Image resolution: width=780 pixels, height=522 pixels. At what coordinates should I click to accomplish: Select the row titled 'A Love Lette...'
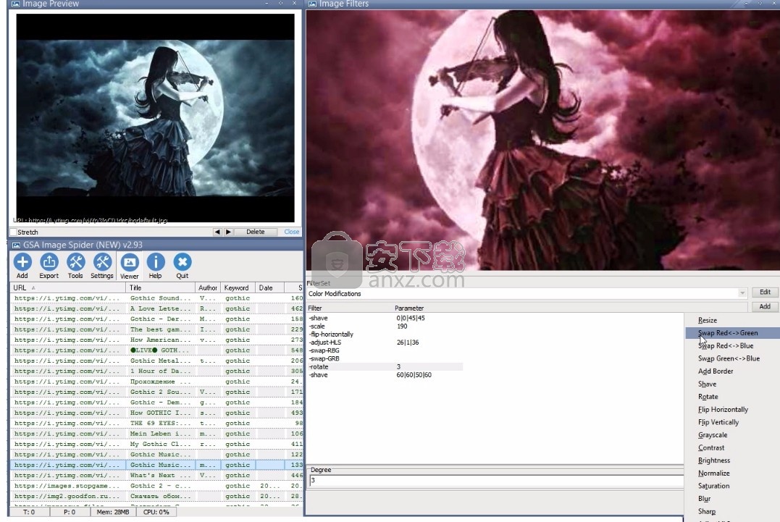coord(156,308)
